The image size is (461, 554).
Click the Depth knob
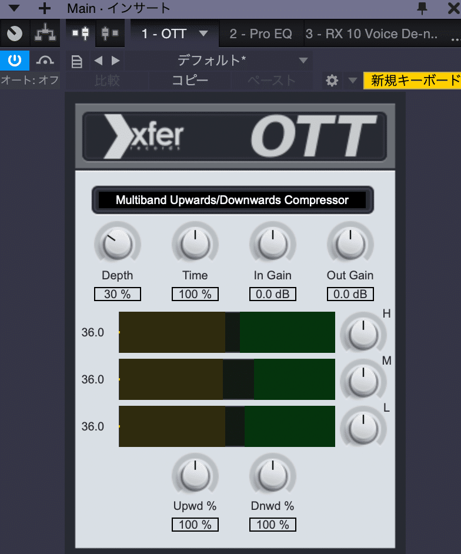point(117,244)
